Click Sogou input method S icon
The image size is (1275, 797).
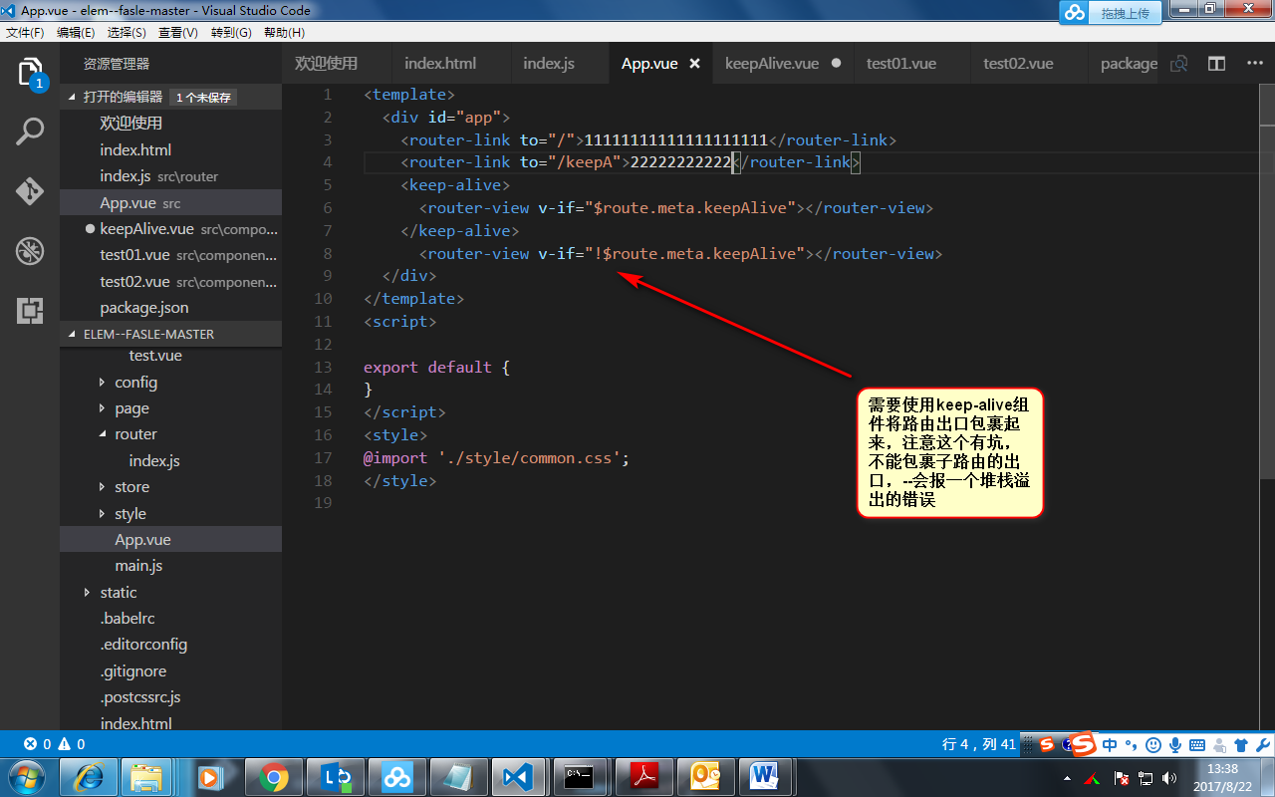[x=1083, y=744]
